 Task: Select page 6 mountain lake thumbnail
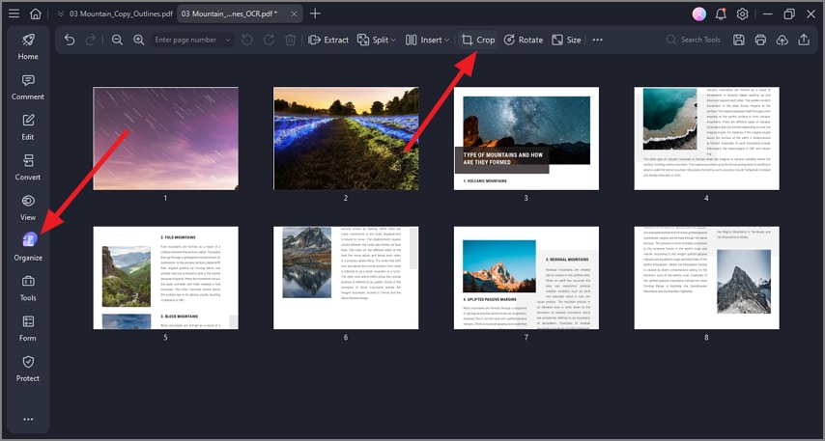coord(346,278)
